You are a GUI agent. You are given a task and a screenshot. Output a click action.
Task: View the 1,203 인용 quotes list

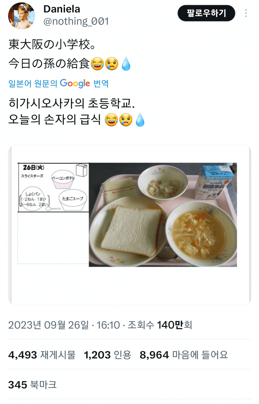108,355
